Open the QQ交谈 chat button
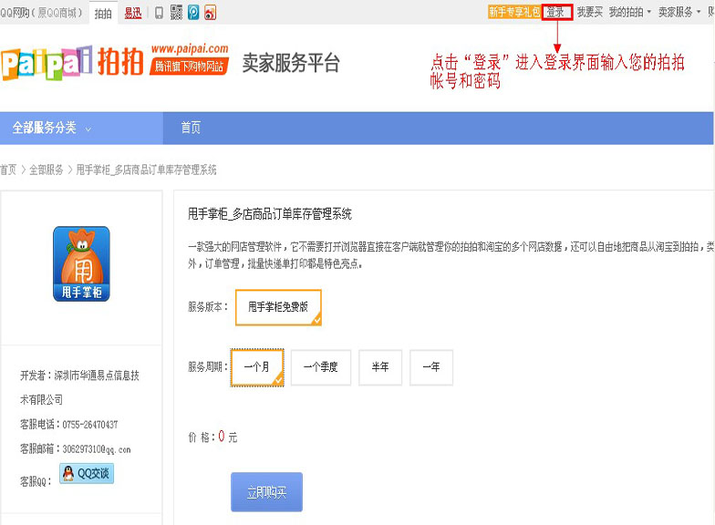This screenshot has width=715, height=525. click(87, 474)
